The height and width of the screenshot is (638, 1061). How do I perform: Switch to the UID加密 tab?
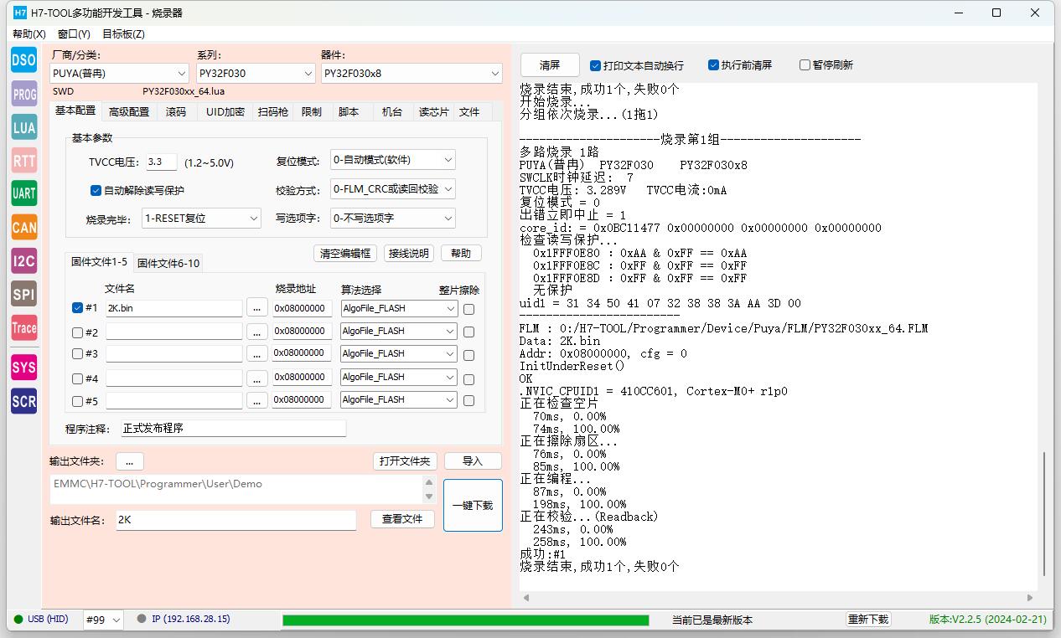pyautogui.click(x=225, y=112)
